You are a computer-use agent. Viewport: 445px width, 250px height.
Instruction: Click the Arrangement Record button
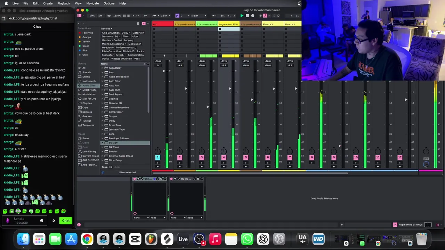click(x=253, y=16)
